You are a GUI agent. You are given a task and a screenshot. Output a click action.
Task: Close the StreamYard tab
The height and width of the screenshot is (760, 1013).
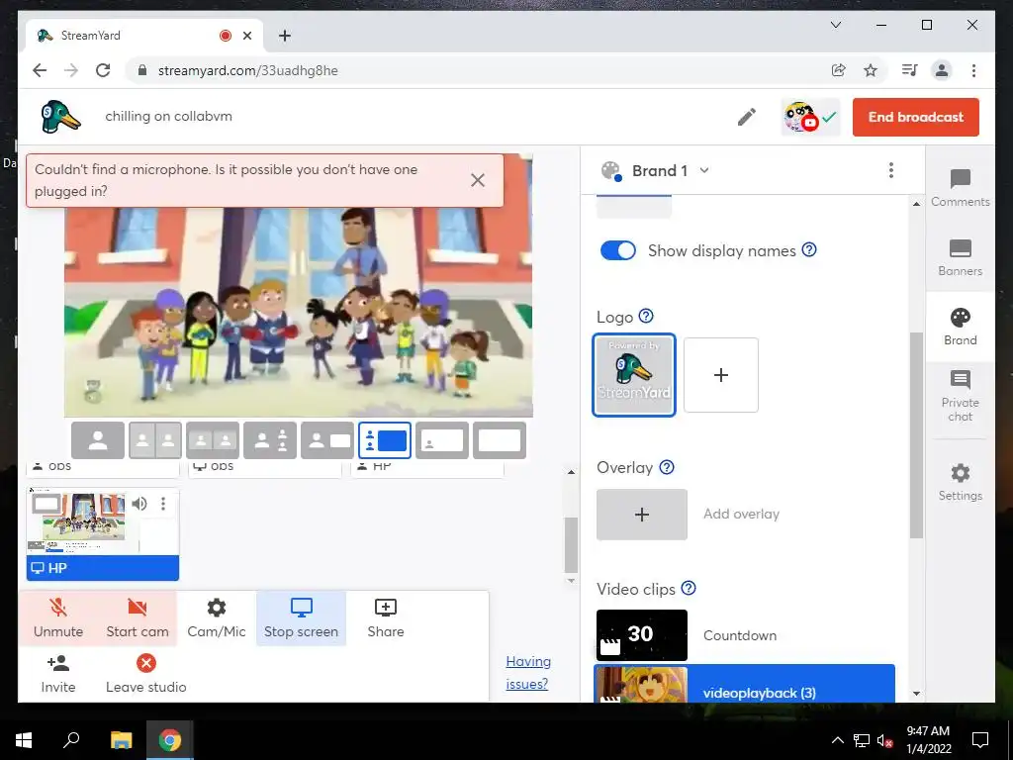click(x=246, y=36)
